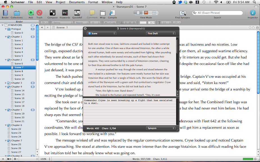Open the Collections toolbar icon
Viewport: 260px width, 162px height.
click(17, 13)
